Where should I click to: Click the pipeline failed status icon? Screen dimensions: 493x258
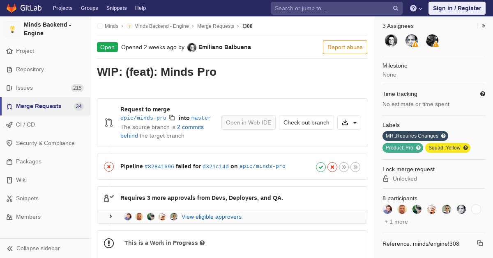click(109, 166)
